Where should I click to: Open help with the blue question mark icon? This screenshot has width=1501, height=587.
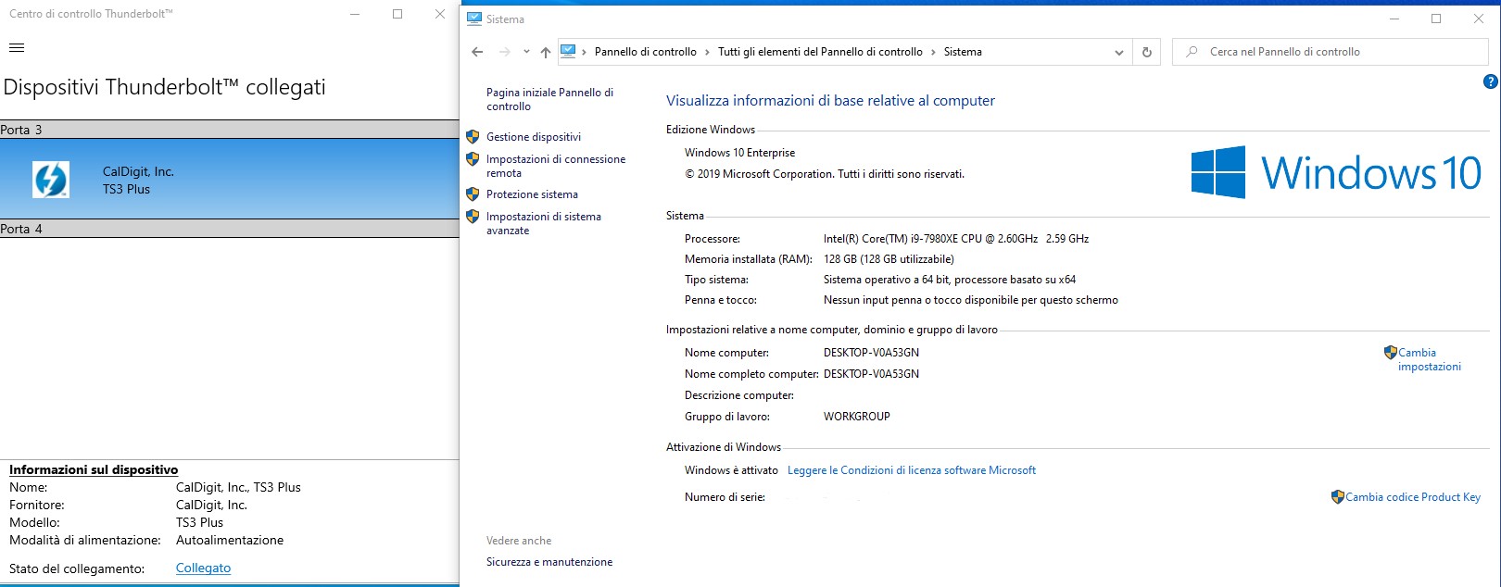[x=1490, y=81]
